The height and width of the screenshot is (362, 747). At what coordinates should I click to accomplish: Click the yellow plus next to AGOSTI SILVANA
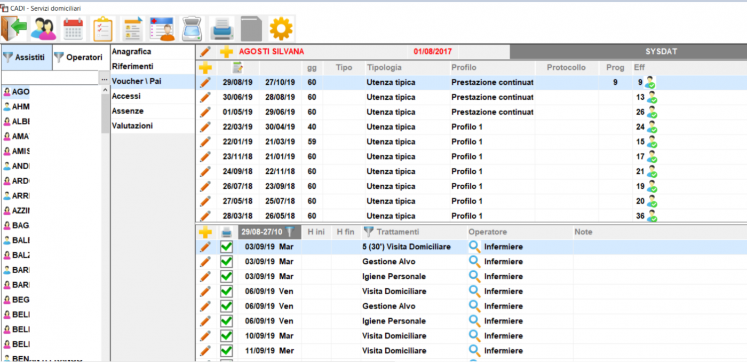tap(227, 52)
